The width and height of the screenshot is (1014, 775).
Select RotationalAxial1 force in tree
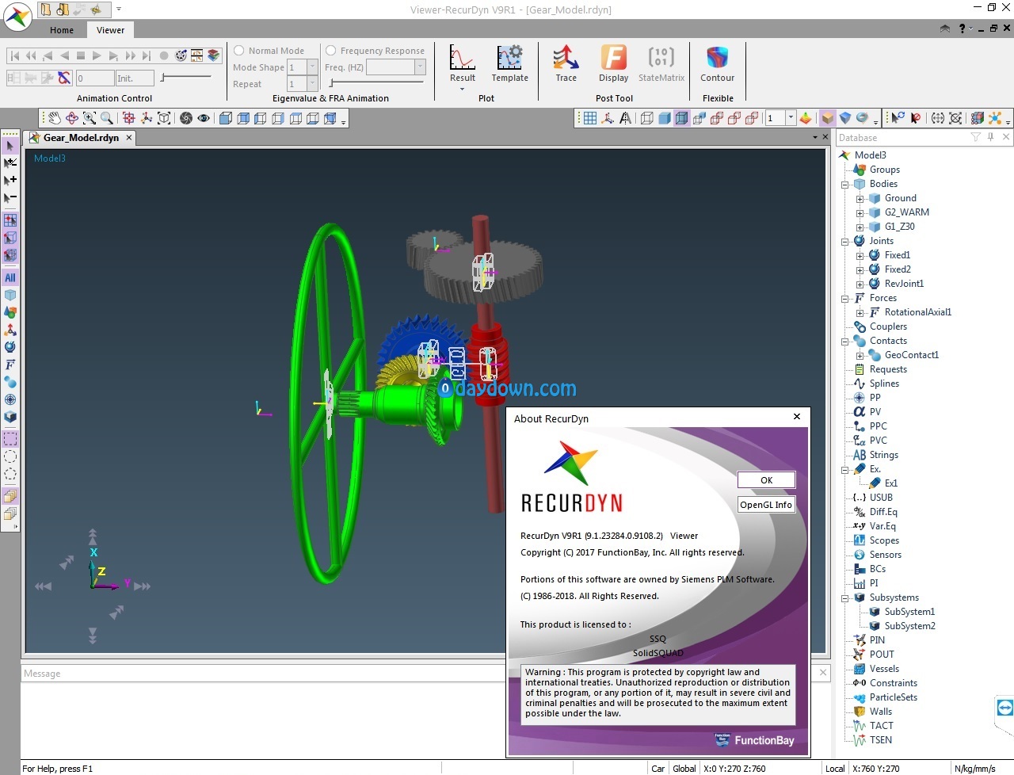click(918, 312)
